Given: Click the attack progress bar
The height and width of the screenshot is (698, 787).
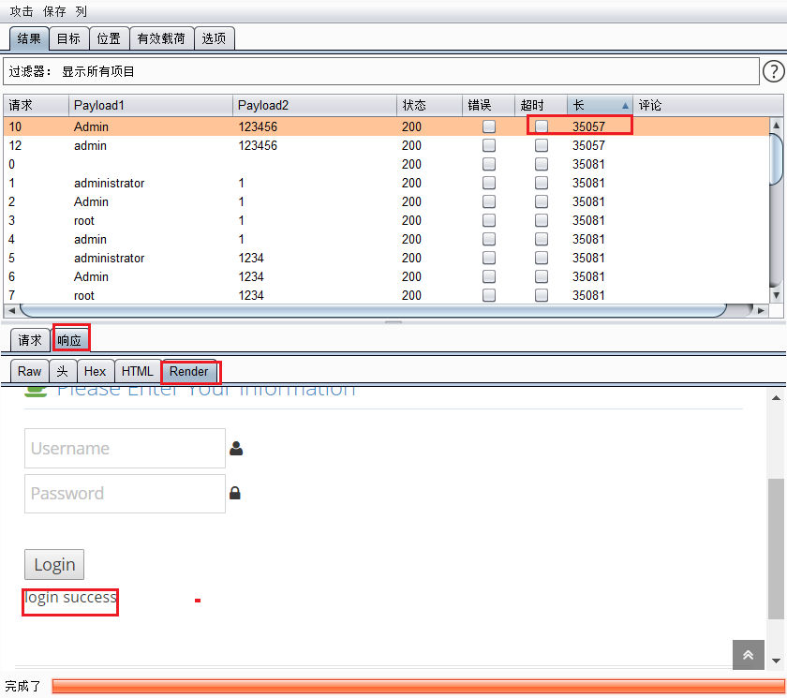Looking at the screenshot, I should click(419, 686).
